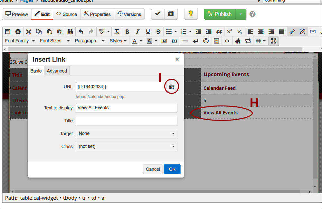Undo the last action
Image resolution: width=322 pixels, height=209 pixels.
coord(81,32)
